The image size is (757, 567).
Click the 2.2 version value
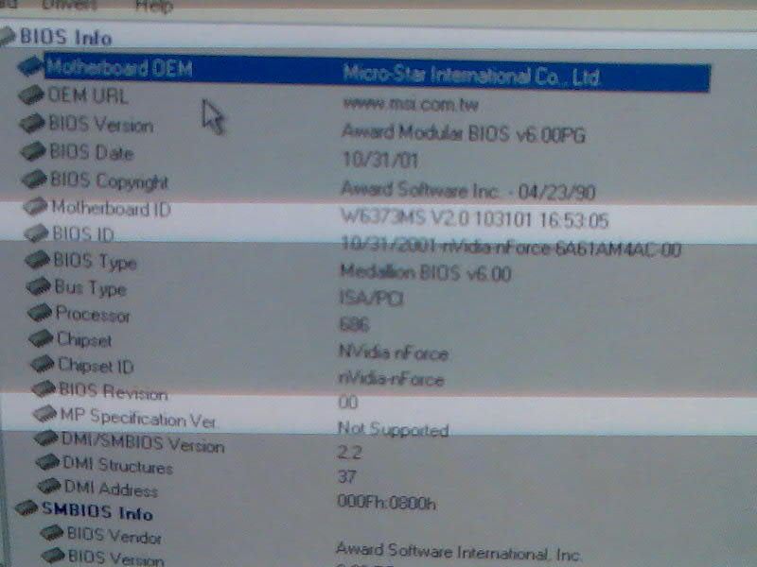pyautogui.click(x=350, y=453)
